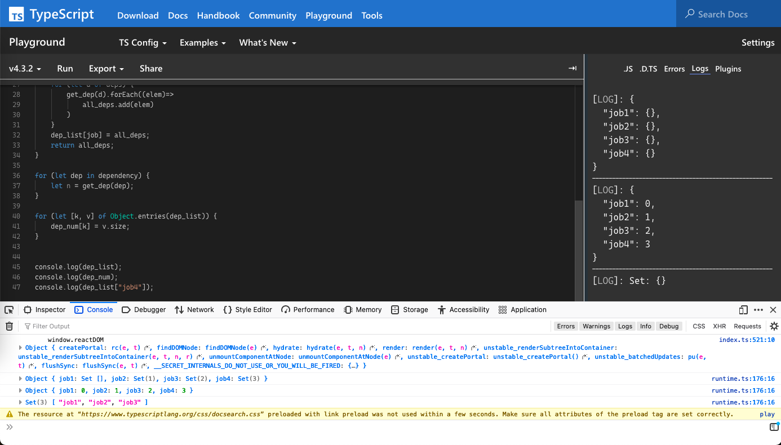781x445 pixels.
Task: Click the code editor vertical scrollbar
Action: (x=578, y=251)
